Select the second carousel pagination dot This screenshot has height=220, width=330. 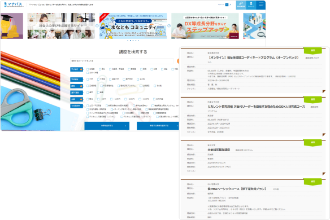pyautogui.click(x=131, y=41)
